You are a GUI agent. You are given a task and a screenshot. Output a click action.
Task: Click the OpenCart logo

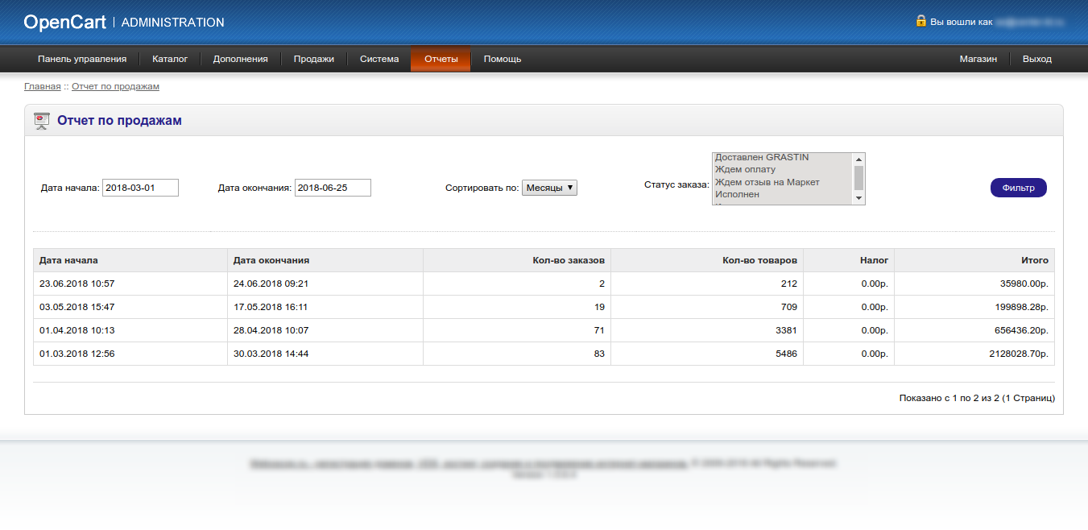(x=65, y=23)
